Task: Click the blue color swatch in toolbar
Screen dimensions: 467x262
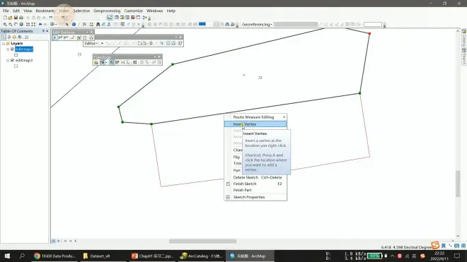Action: coord(202,24)
